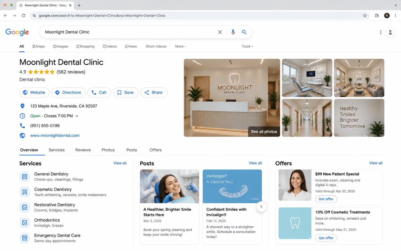Open the Offers tab of the clinic

(x=155, y=150)
